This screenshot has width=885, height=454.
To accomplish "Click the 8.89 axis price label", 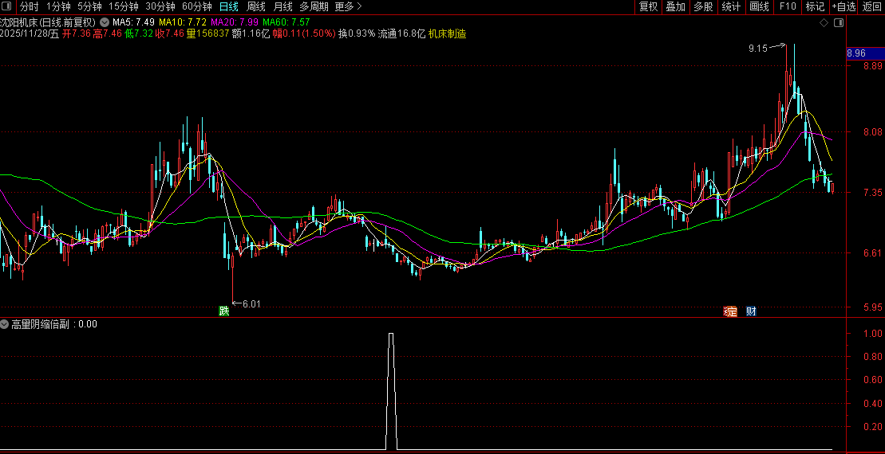I will [x=872, y=66].
